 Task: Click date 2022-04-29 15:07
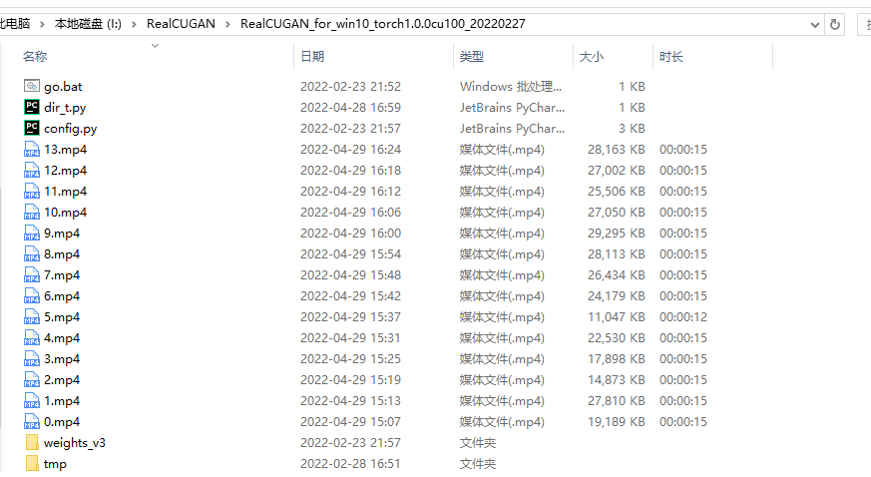[350, 422]
